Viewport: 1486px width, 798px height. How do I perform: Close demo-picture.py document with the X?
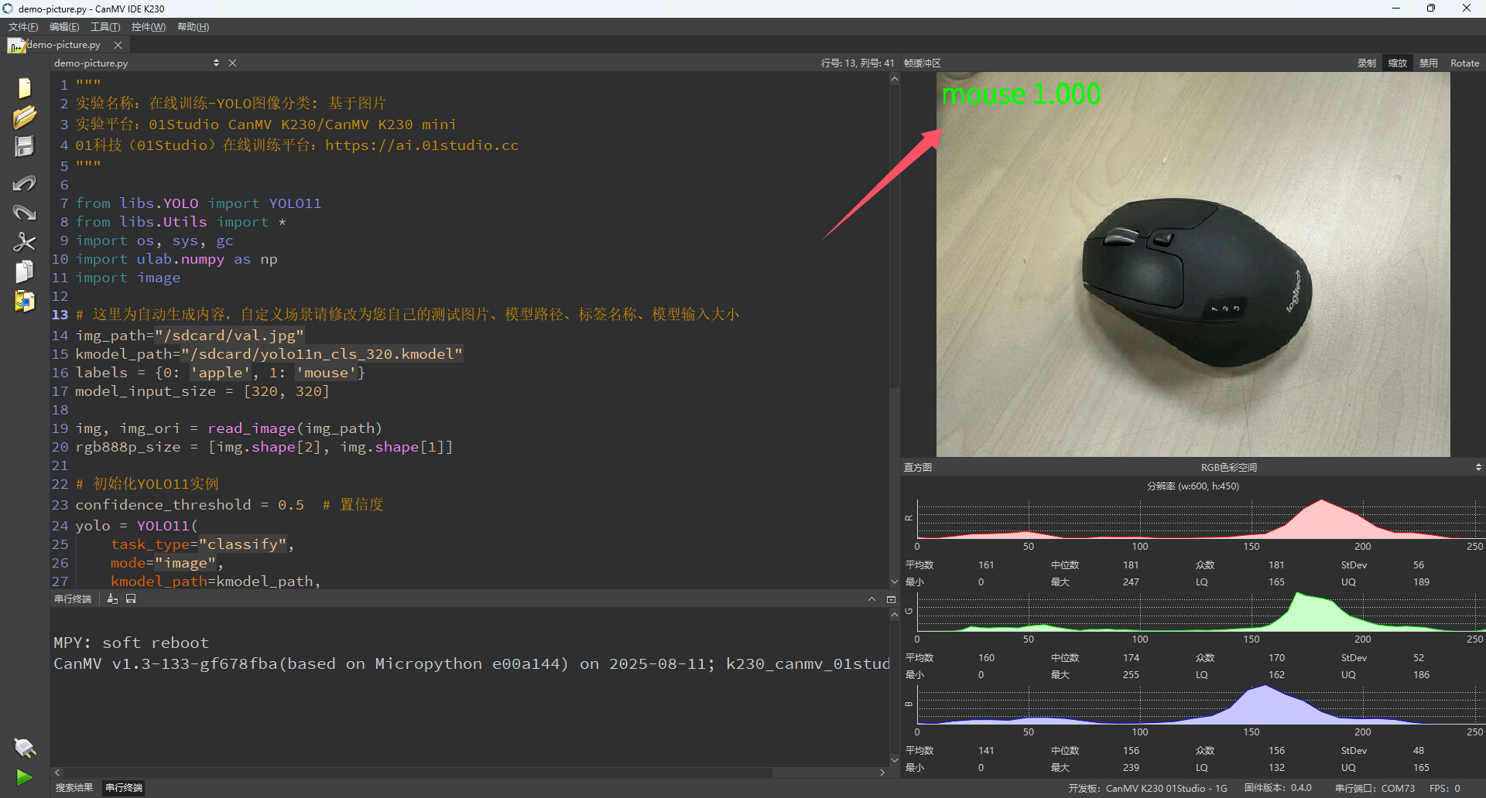click(x=232, y=63)
